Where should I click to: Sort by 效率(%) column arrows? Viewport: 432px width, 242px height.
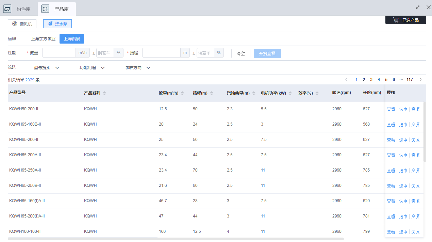coord(317,93)
